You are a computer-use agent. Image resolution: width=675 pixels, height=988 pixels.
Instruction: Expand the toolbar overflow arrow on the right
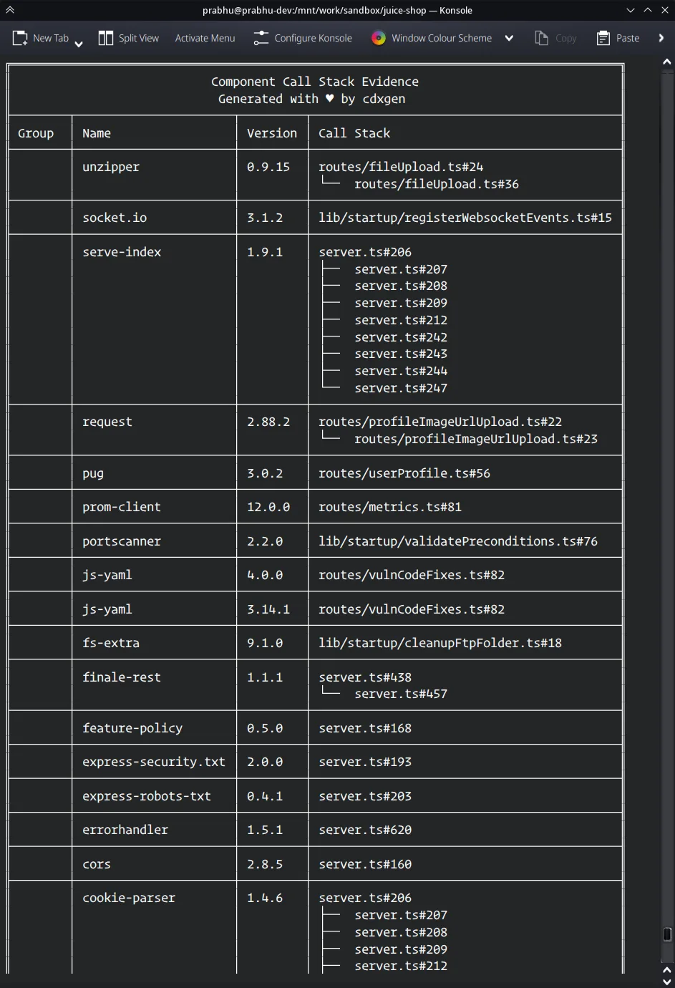(x=661, y=38)
